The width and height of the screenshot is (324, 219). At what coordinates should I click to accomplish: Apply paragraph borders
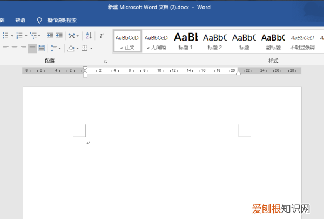coord(84,49)
